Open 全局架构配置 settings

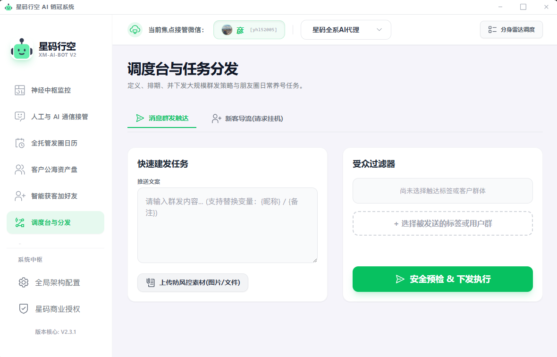click(x=55, y=282)
